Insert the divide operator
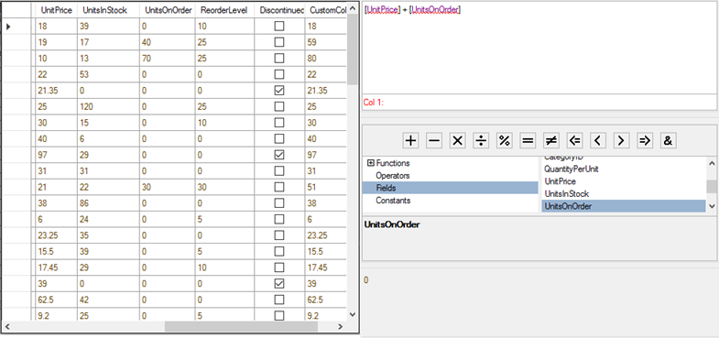Image resolution: width=719 pixels, height=338 pixels. tap(481, 141)
